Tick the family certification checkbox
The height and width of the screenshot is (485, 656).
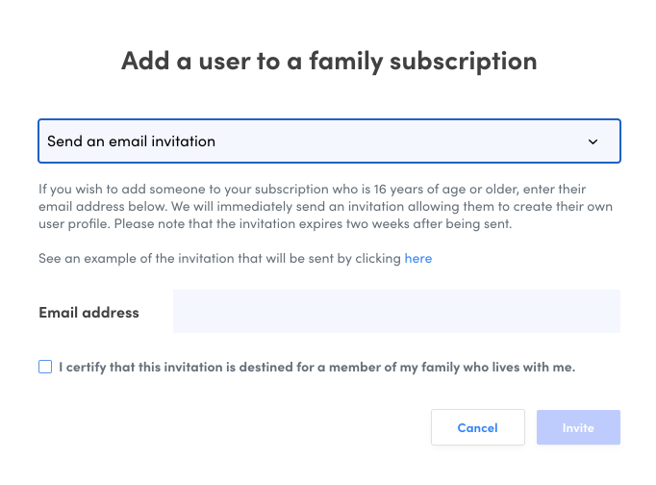point(45,367)
